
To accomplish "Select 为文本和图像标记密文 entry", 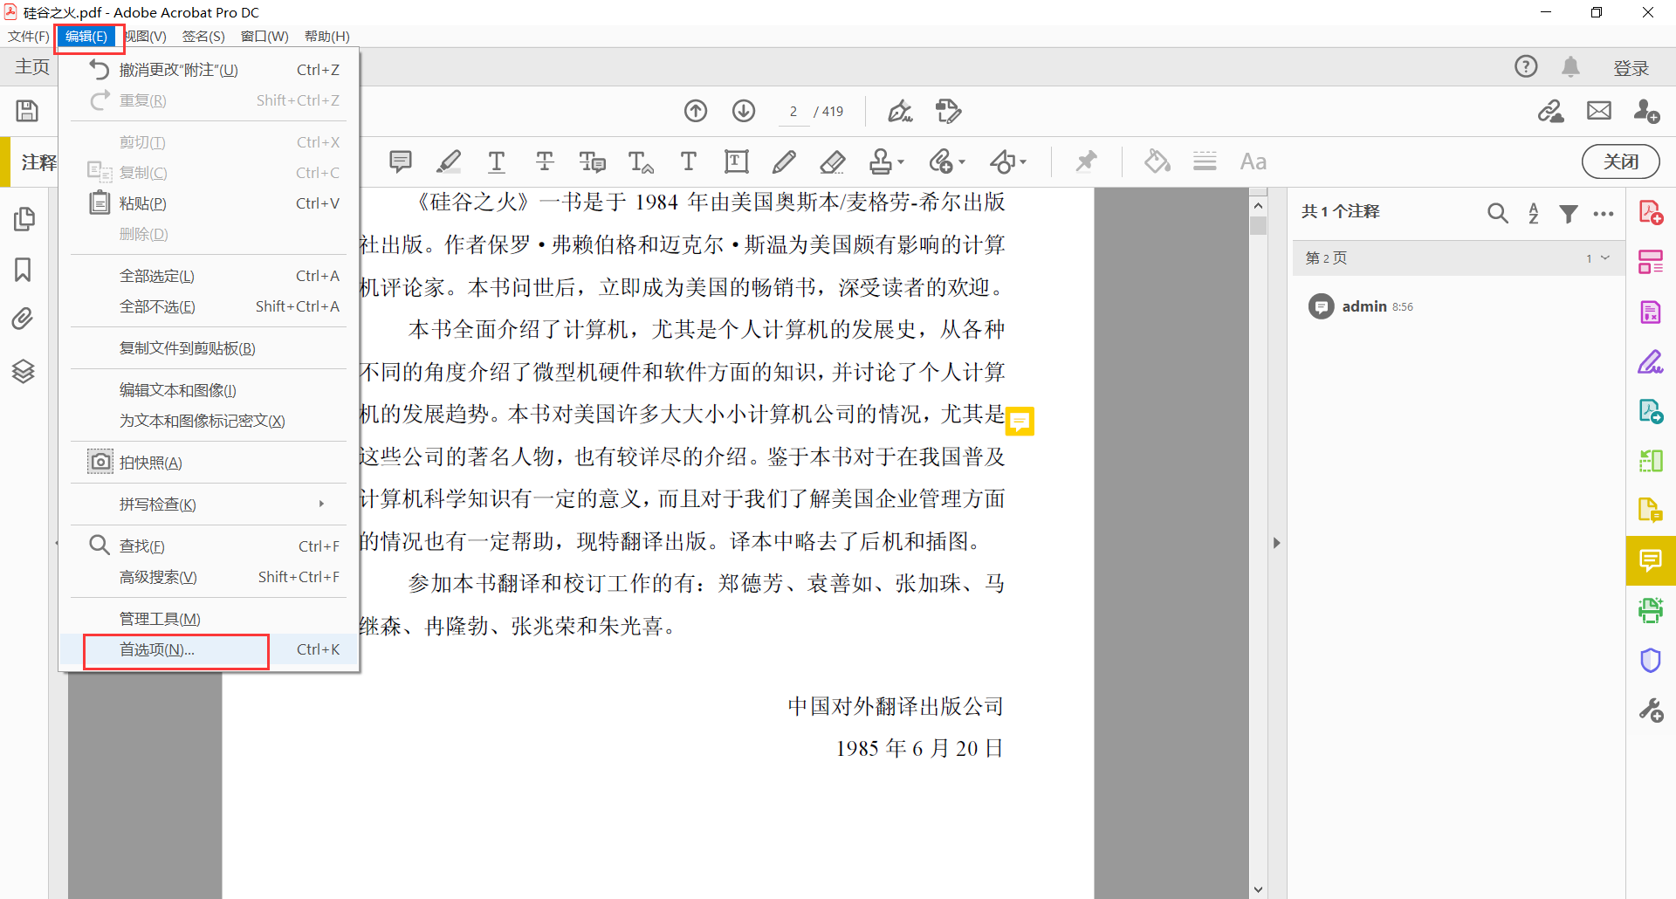I will [209, 421].
